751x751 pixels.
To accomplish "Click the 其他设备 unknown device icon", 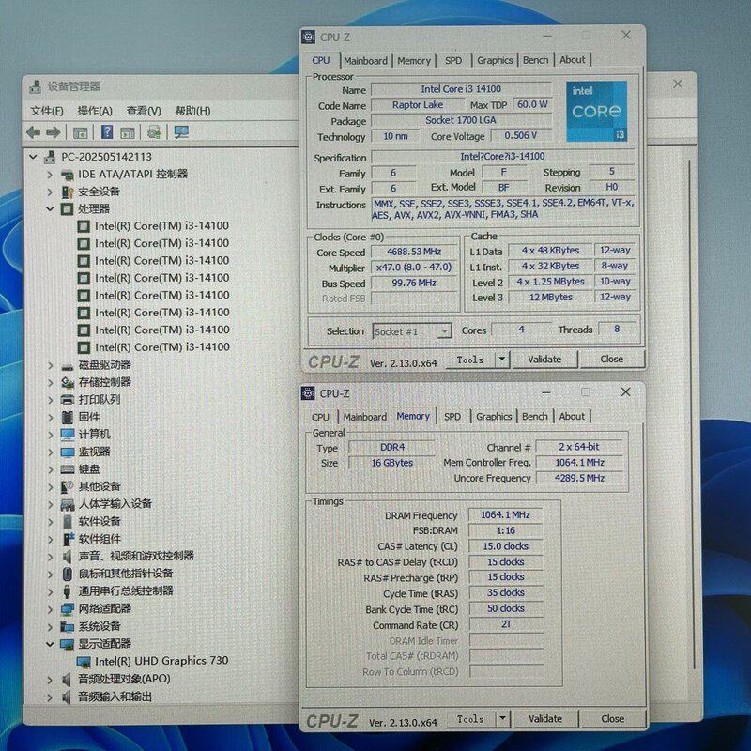I will (67, 486).
